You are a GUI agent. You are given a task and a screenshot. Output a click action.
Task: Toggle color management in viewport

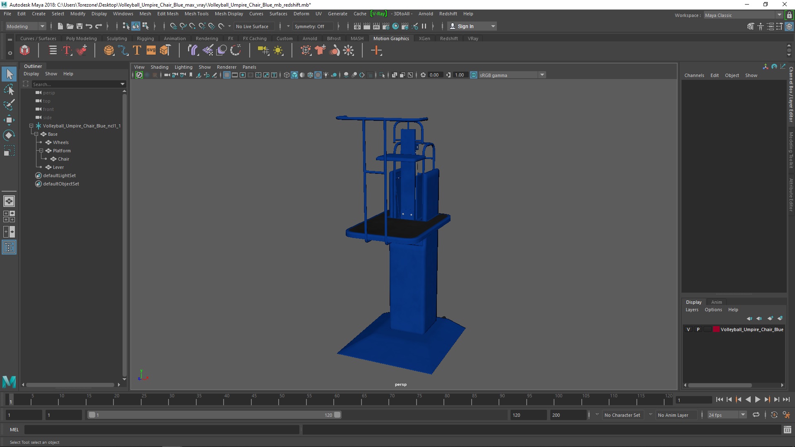pos(474,75)
